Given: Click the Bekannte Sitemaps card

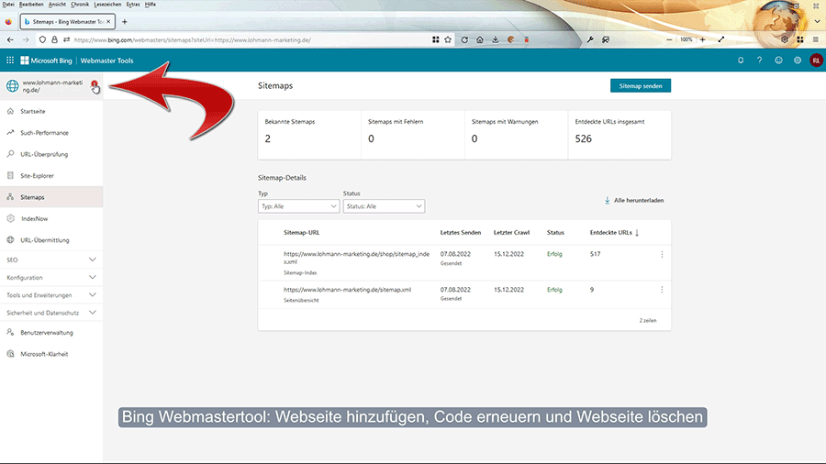Looking at the screenshot, I should point(309,135).
